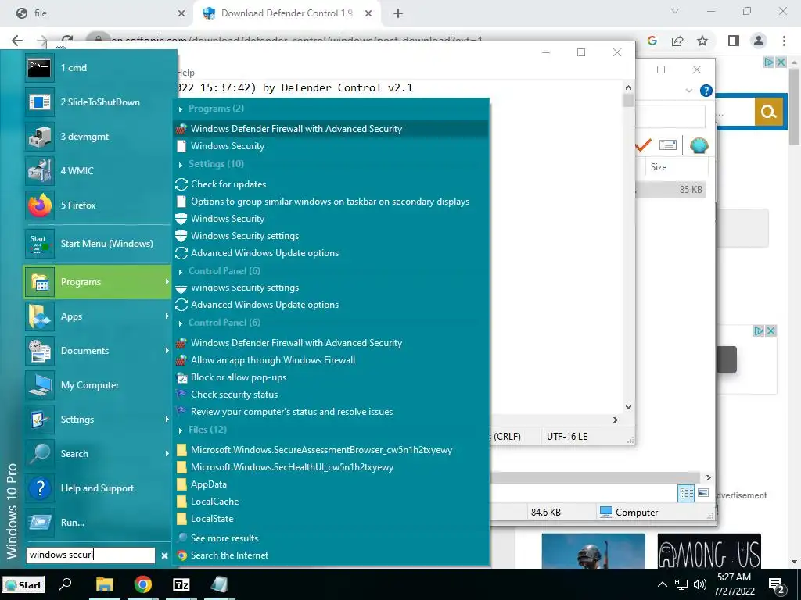Viewport: 801px width, 600px height.
Task: Open the shield icon of Windows Security setting
Action: [x=181, y=219]
